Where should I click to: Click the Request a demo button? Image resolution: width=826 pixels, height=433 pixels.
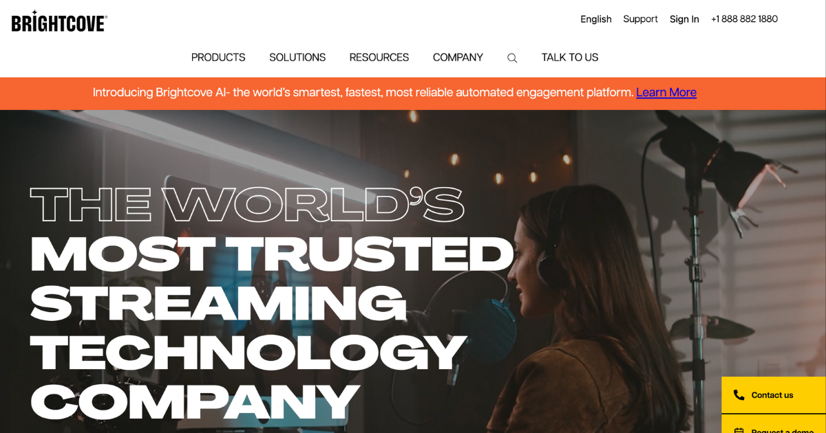774,424
